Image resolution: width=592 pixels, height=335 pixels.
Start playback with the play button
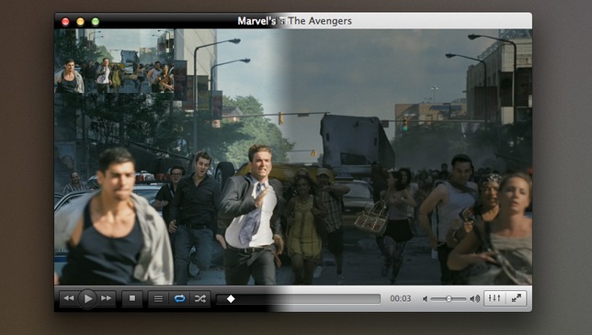pyautogui.click(x=87, y=299)
